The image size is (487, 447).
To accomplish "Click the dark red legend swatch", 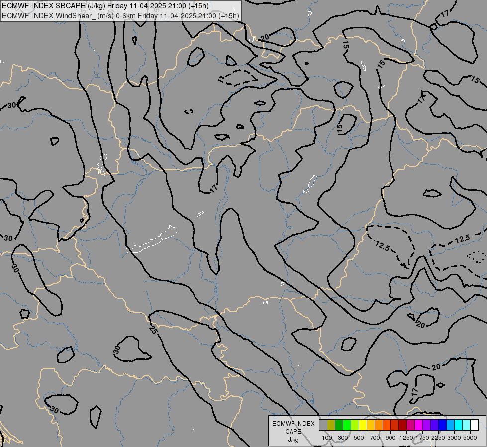I will [x=403, y=425].
